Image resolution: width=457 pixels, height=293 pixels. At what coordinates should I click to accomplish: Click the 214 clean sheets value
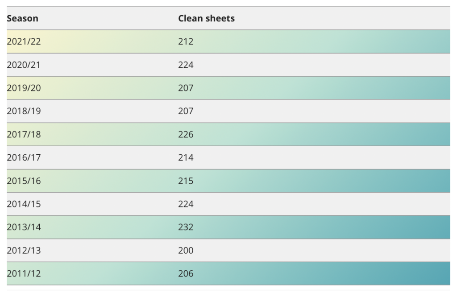pos(186,157)
